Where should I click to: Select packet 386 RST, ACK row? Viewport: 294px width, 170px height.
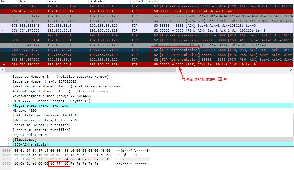pyautogui.click(x=147, y=65)
